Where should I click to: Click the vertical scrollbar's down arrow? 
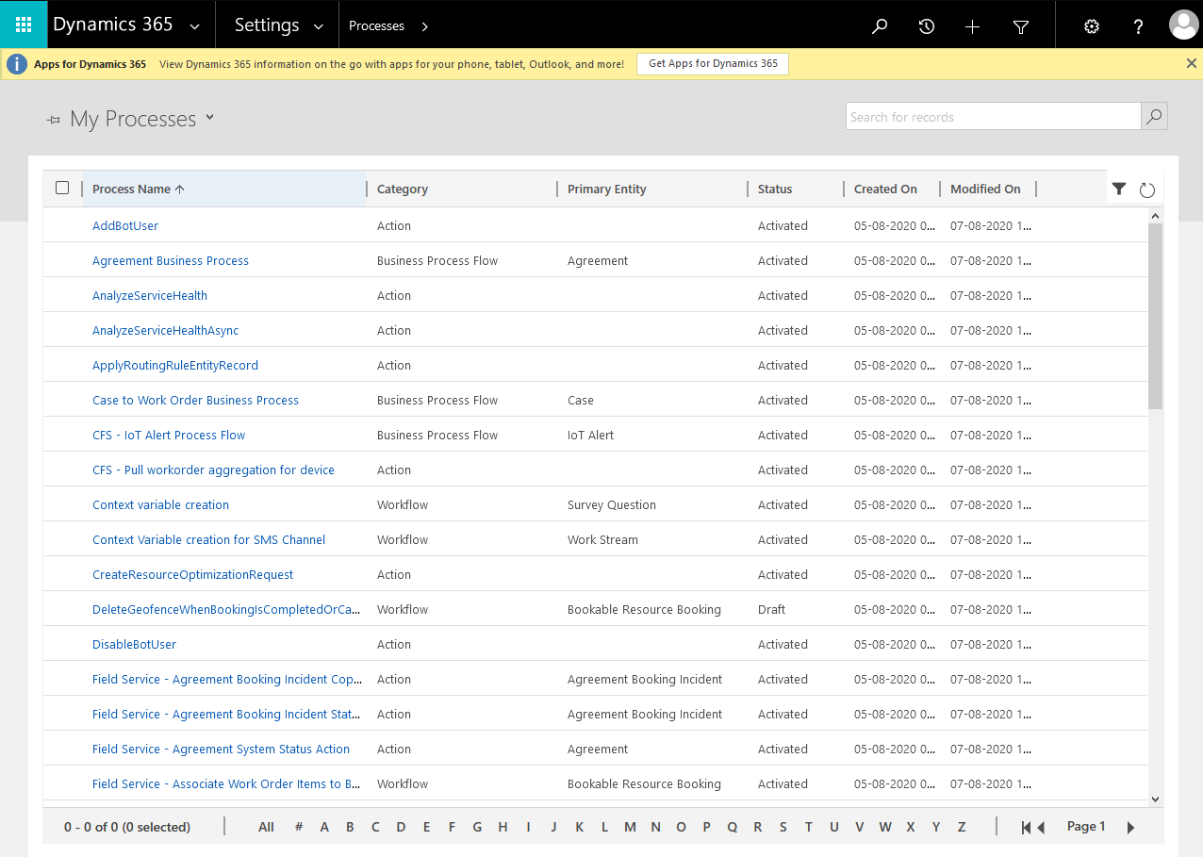[1155, 799]
